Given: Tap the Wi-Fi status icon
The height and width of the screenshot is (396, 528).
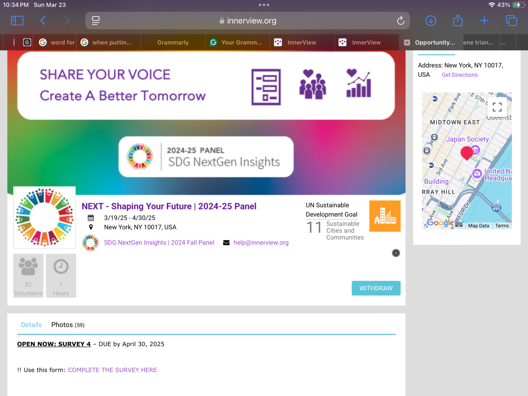Looking at the screenshot, I should (491, 5).
